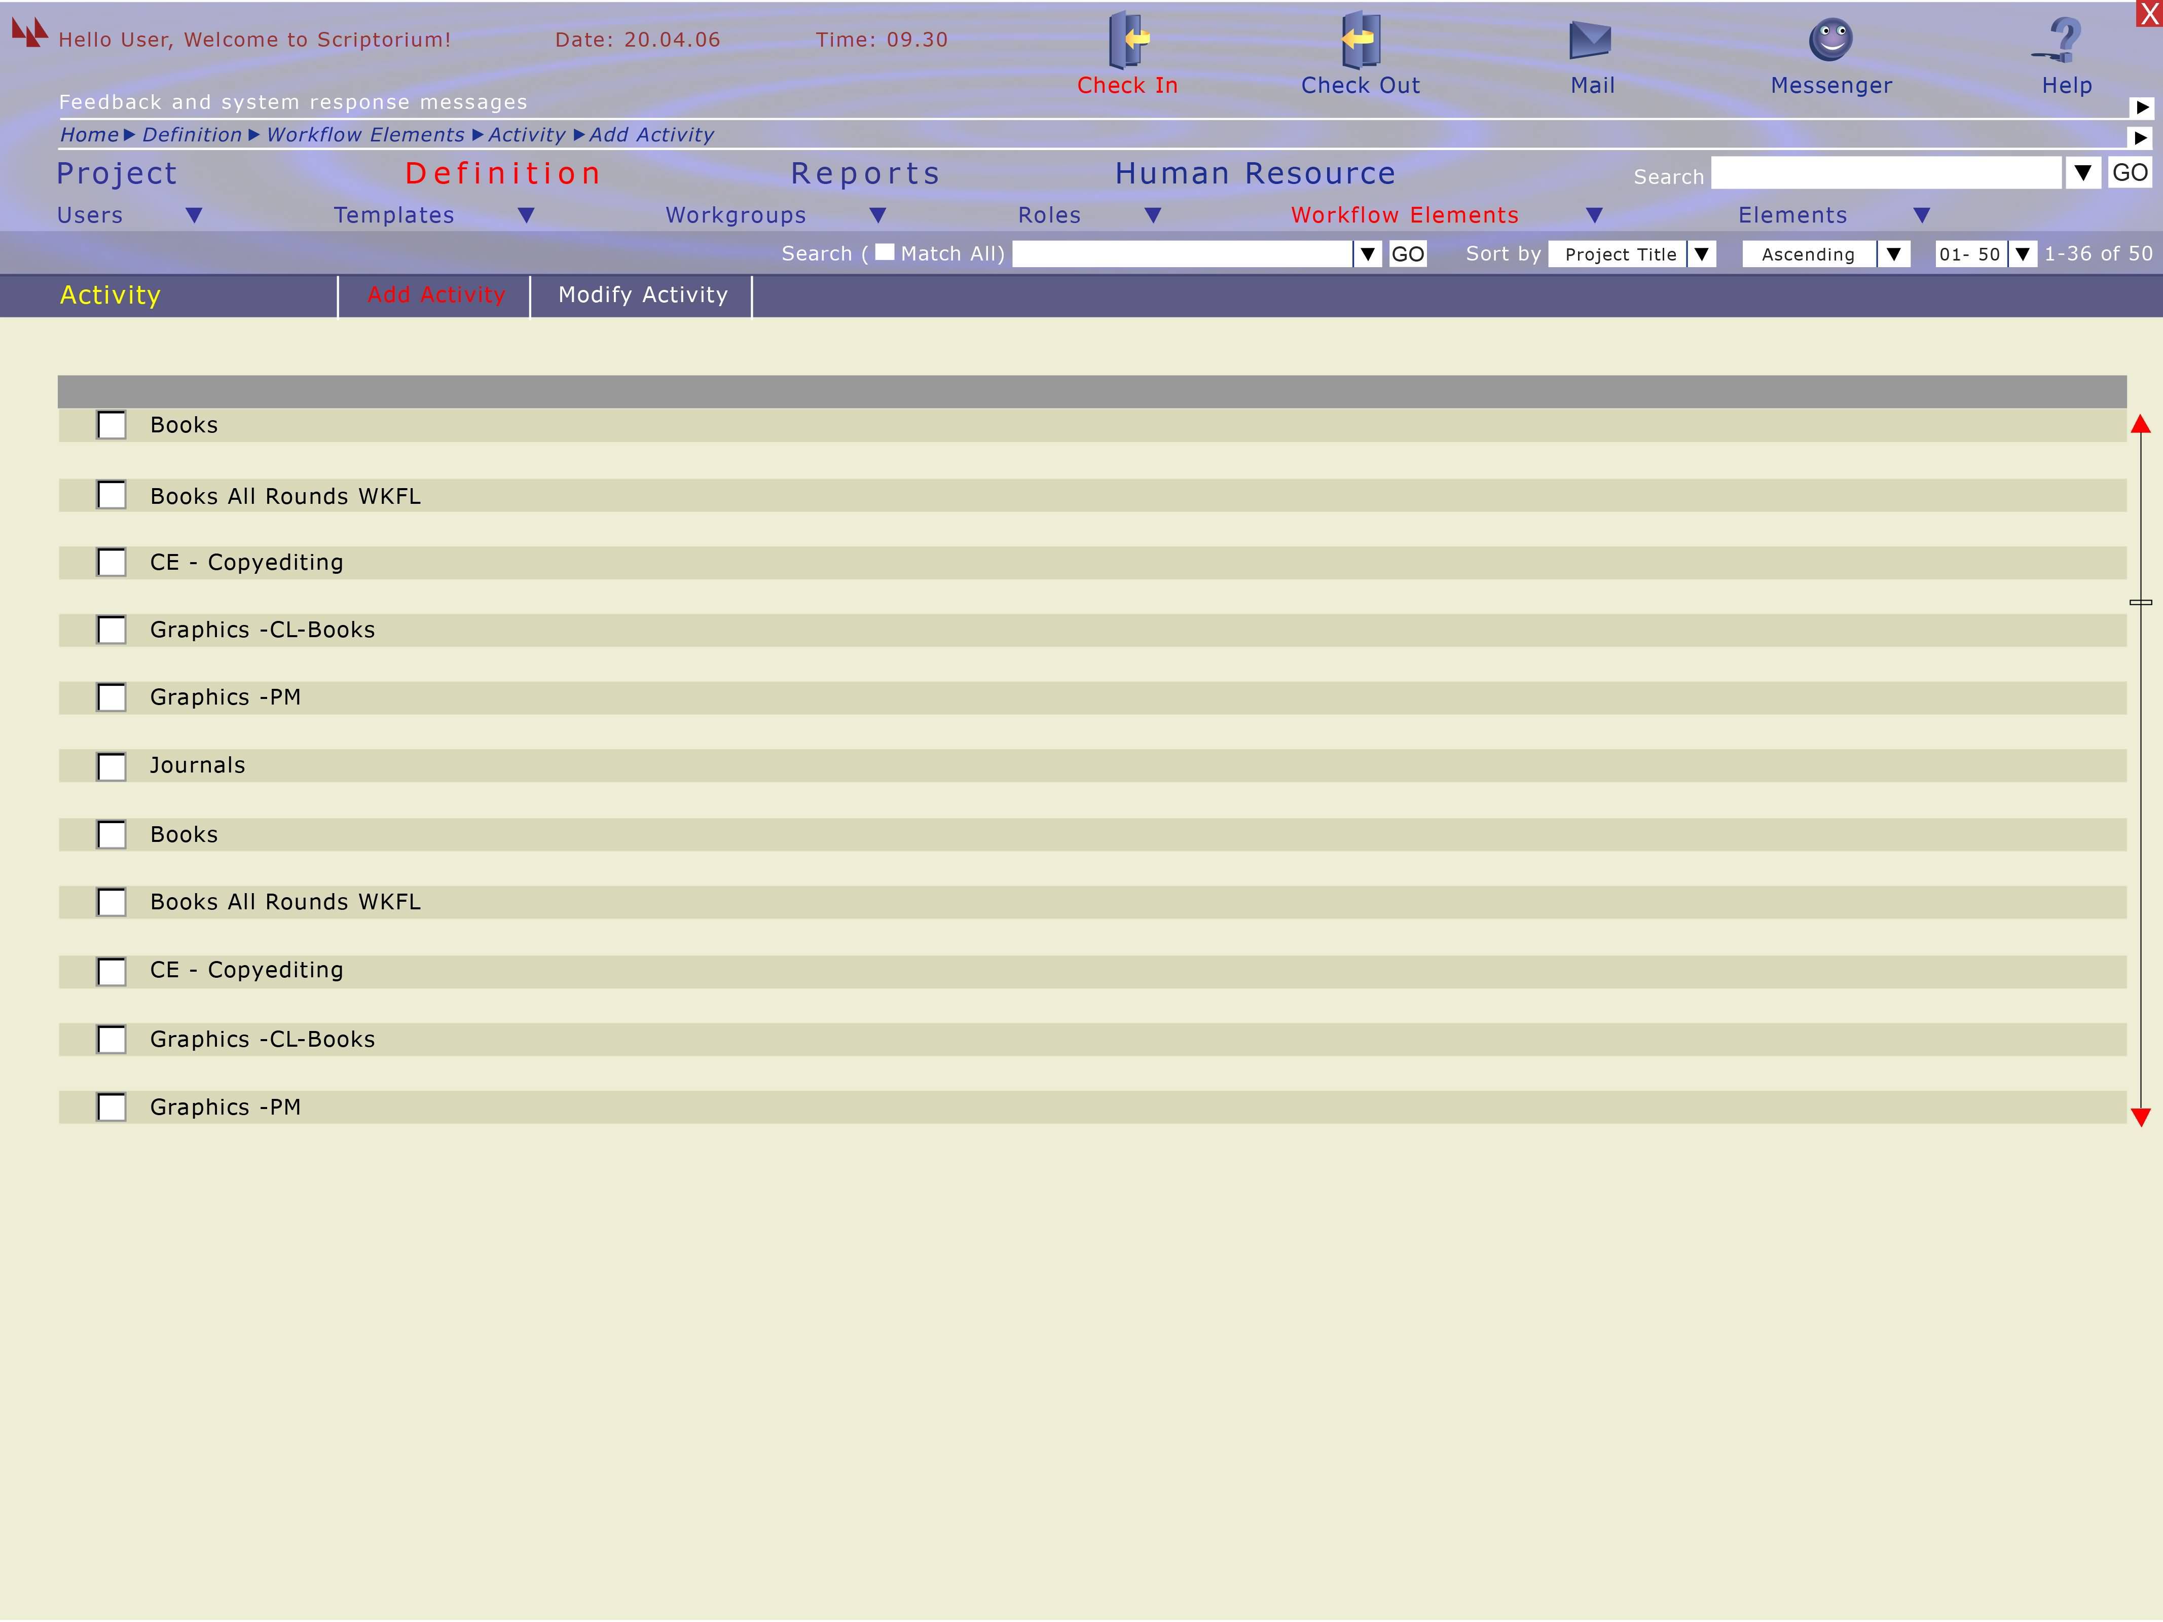Open the Messenger smiley icon
The height and width of the screenshot is (1622, 2163).
pyautogui.click(x=1830, y=40)
